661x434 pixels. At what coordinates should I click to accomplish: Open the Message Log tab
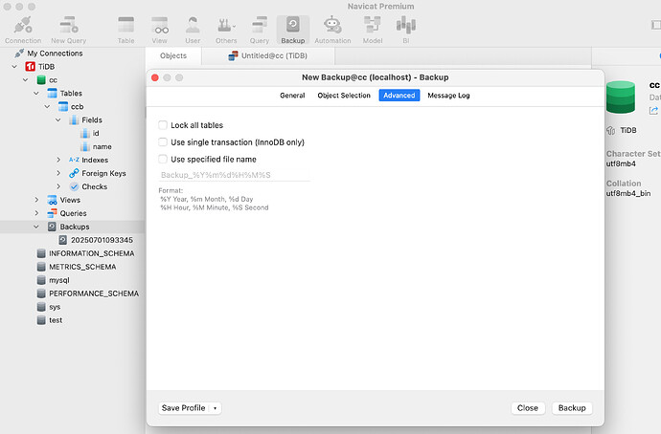point(448,96)
